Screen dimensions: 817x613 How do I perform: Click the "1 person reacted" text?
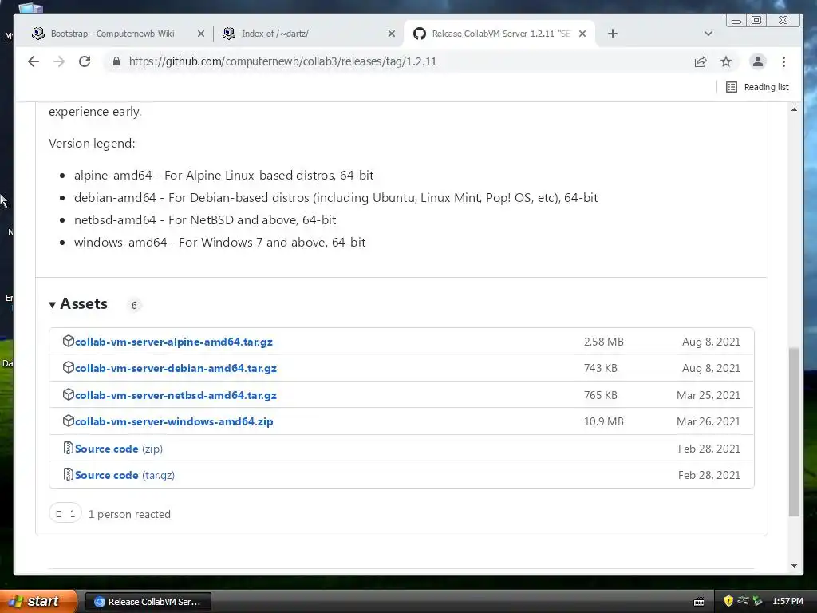(x=129, y=514)
